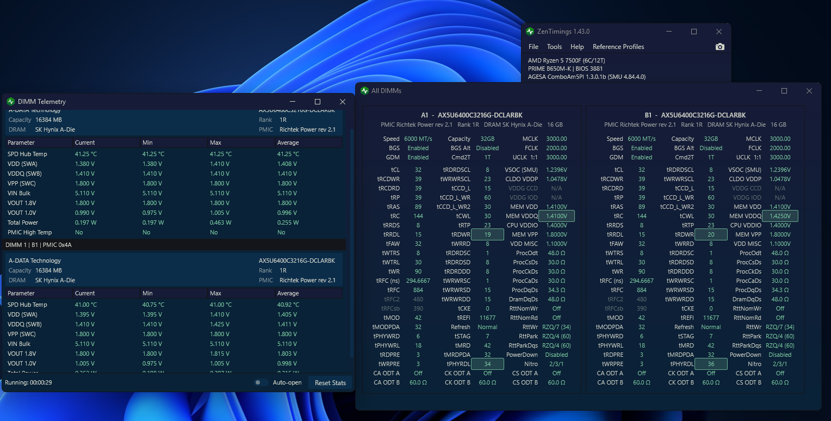This screenshot has height=421, width=831.
Task: Open the Help menu in ZenTimings
Action: (577, 47)
